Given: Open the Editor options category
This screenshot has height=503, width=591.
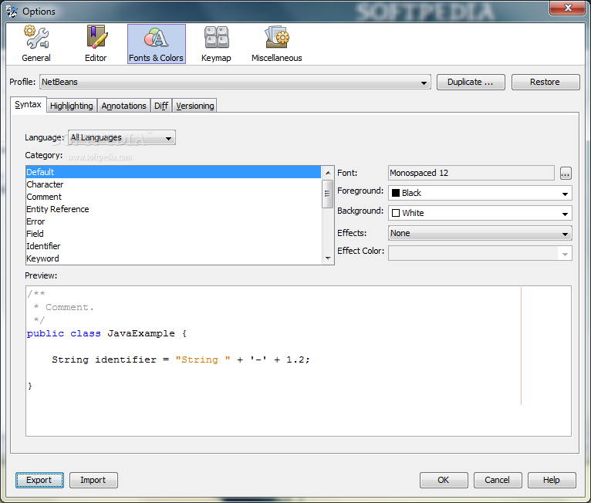Looking at the screenshot, I should (x=96, y=44).
